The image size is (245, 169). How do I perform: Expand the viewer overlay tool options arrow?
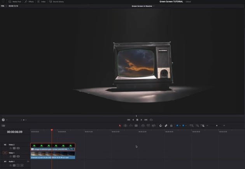(7, 120)
